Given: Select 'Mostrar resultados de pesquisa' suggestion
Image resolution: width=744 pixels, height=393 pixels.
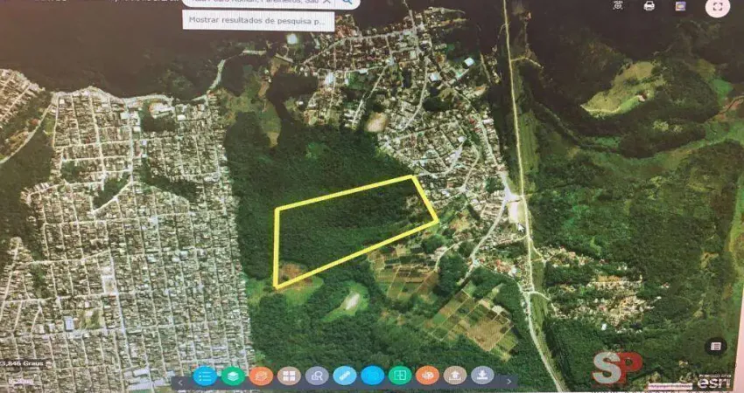Looking at the screenshot, I should [258, 20].
